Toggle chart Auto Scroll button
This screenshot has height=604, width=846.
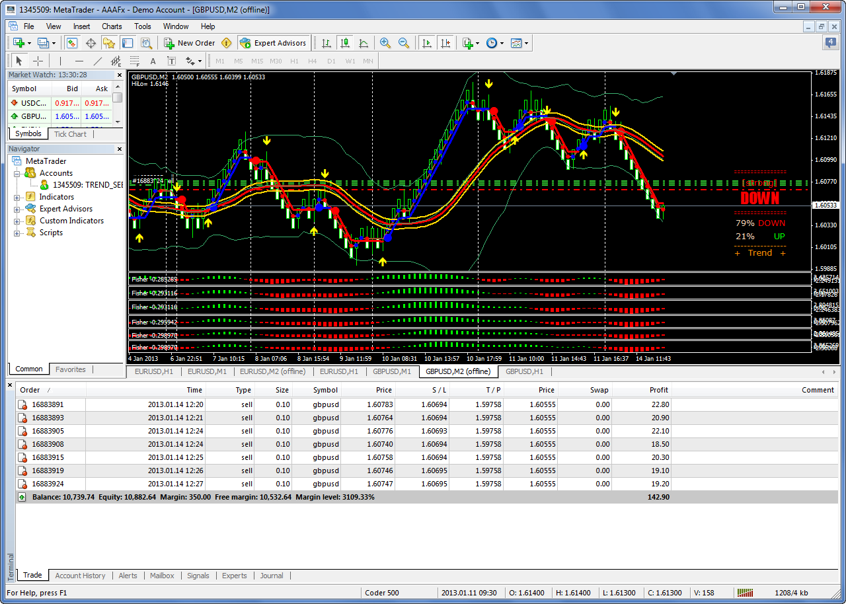click(x=427, y=43)
